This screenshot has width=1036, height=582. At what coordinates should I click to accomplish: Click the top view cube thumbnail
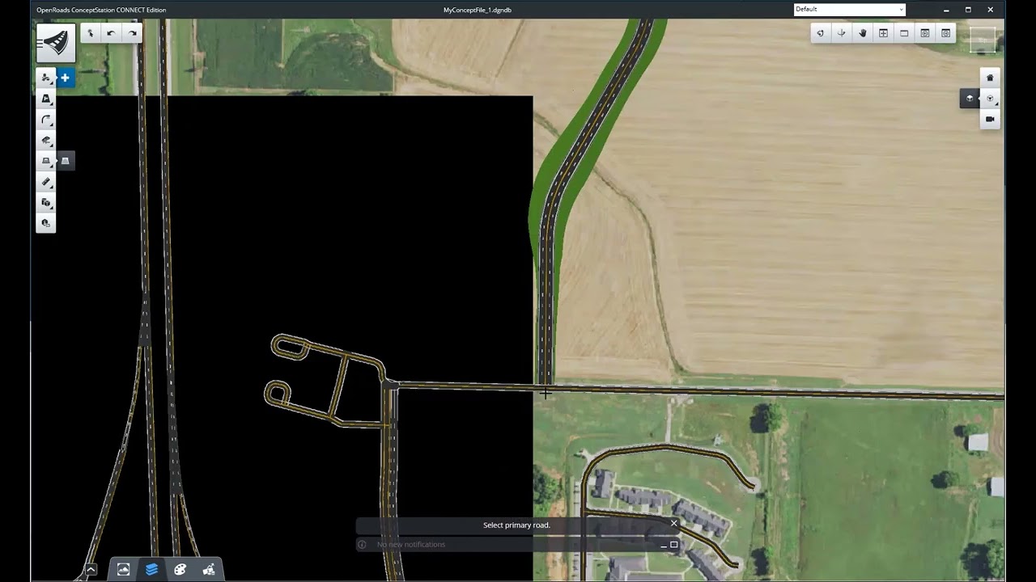tap(983, 40)
